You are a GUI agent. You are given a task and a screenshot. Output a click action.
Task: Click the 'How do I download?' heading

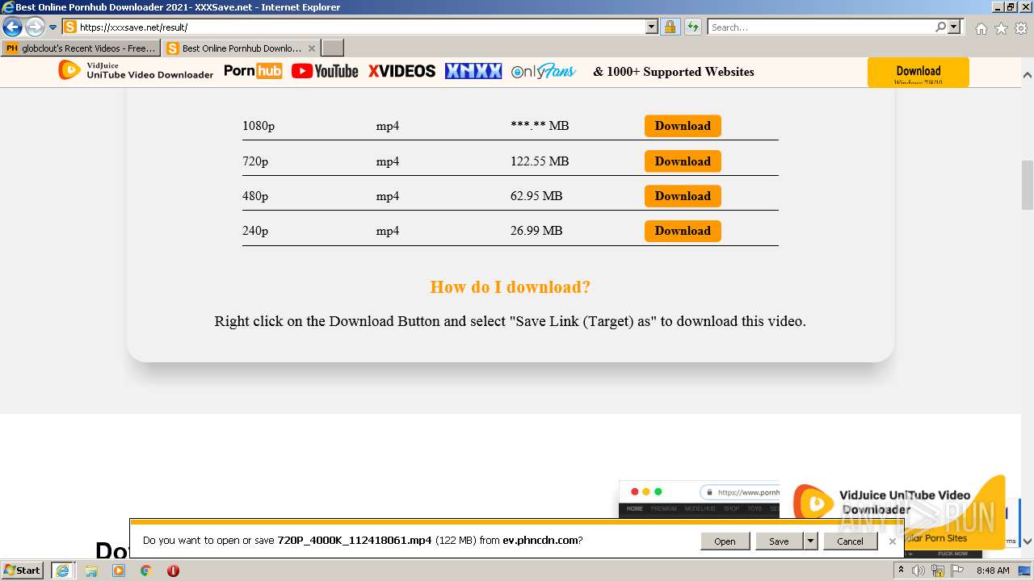(510, 287)
